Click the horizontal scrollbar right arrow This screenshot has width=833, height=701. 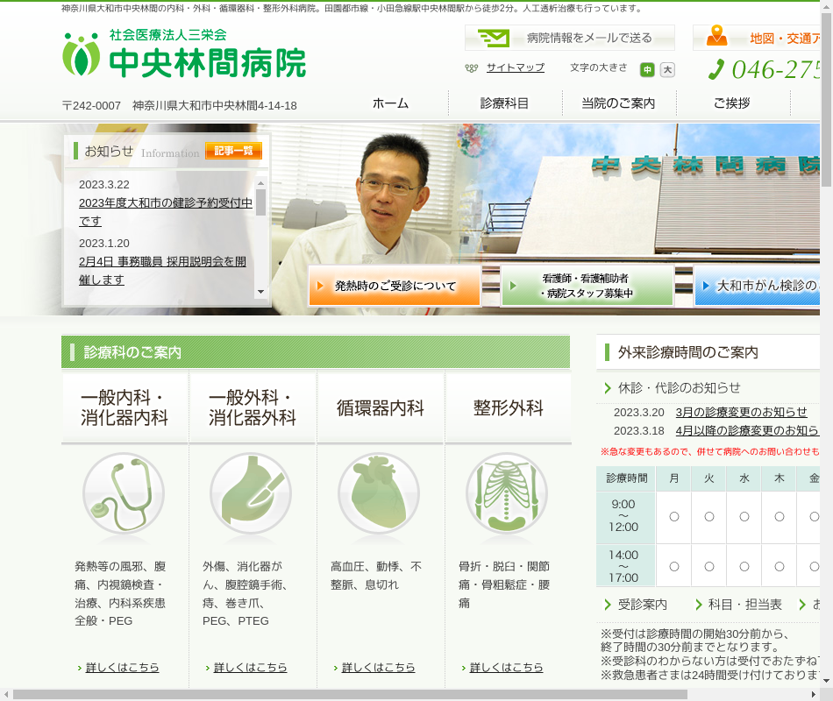click(814, 695)
